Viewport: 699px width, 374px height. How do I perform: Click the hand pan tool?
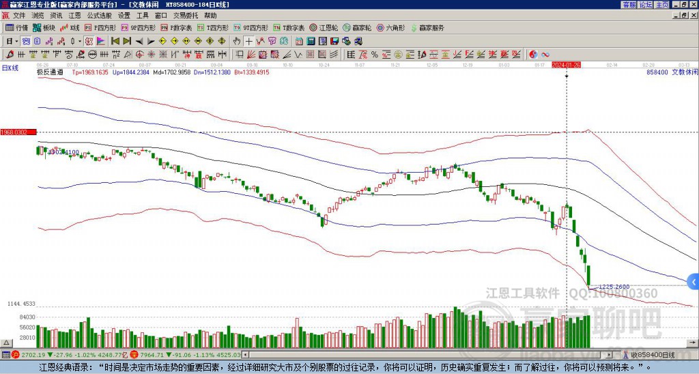pyautogui.click(x=238, y=41)
